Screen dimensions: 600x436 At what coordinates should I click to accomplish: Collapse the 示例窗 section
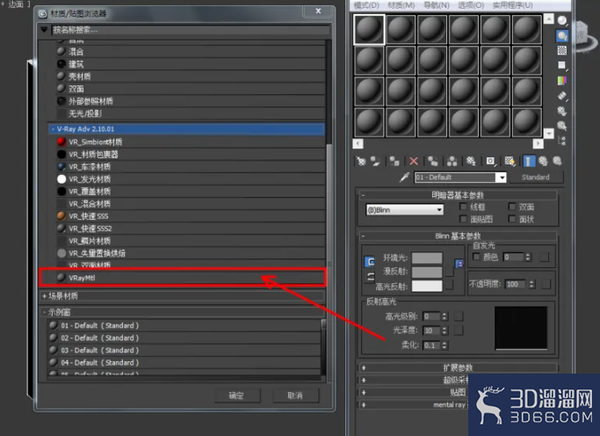tap(44, 312)
